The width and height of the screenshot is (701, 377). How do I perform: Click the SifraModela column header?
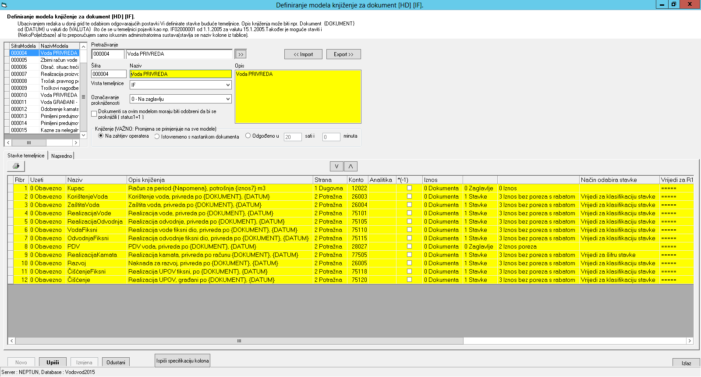(24, 46)
